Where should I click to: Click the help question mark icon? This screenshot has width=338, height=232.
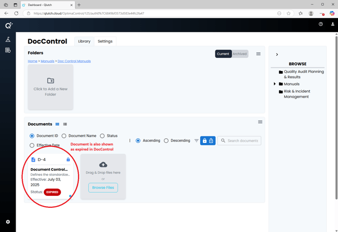(x=321, y=24)
